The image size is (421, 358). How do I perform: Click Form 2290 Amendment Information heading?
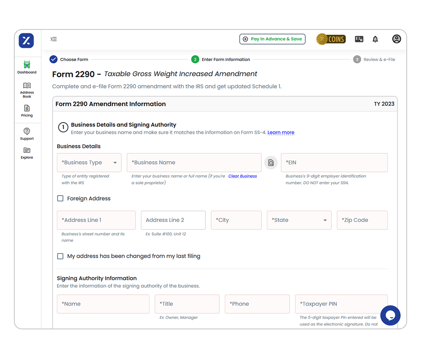111,104
